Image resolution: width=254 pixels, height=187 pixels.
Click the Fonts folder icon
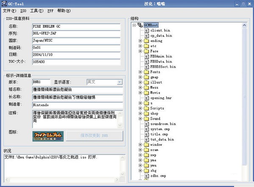tap(146, 72)
